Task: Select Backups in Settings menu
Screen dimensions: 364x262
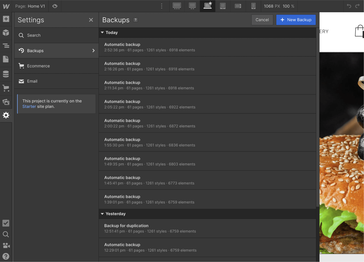Action: (57, 51)
